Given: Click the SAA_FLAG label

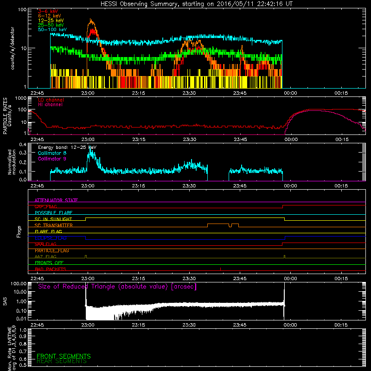Looking at the screenshot, I should point(45,244).
